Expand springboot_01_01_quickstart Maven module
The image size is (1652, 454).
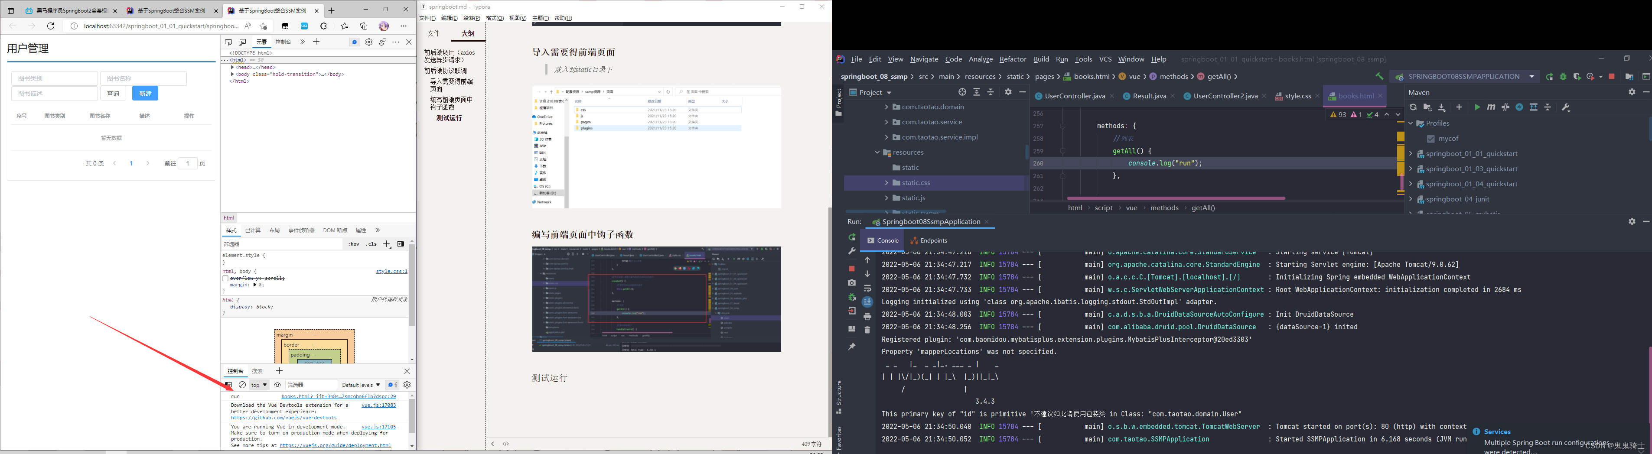click(1411, 154)
